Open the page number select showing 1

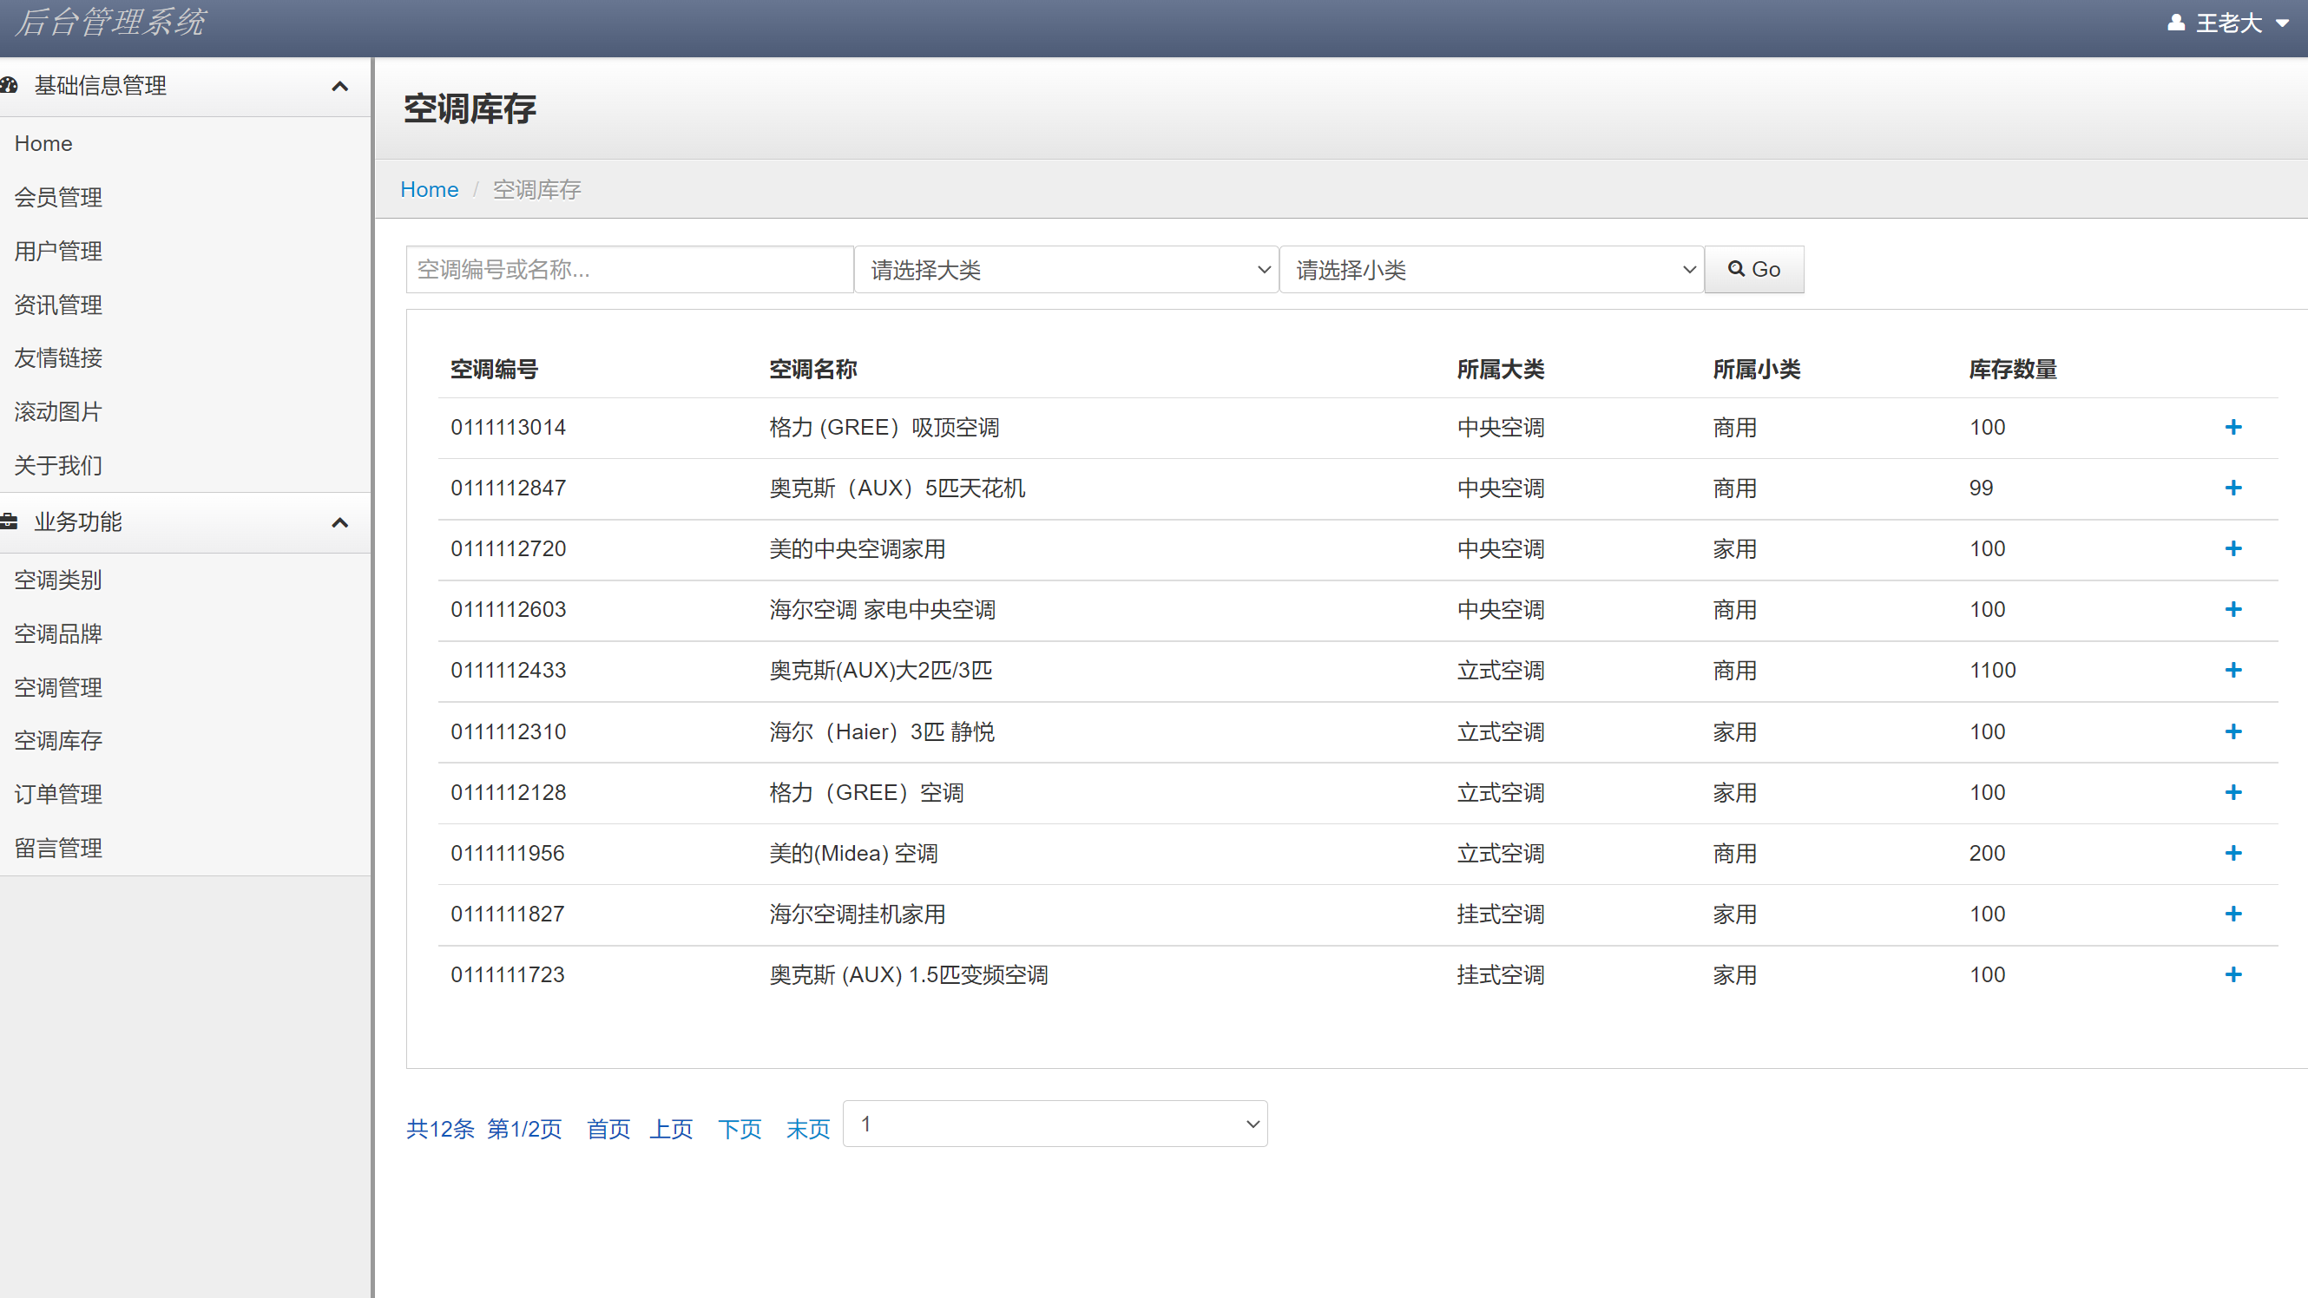point(1055,1124)
